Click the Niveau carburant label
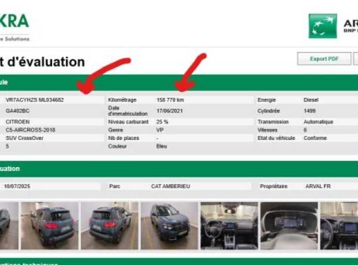Image resolution: width=358 pixels, height=265 pixels. (128, 122)
